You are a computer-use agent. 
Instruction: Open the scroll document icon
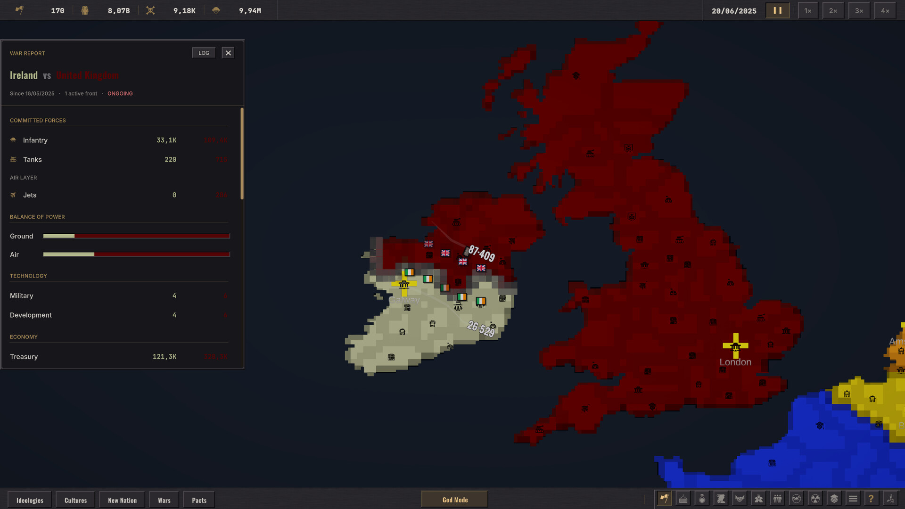[721, 499]
